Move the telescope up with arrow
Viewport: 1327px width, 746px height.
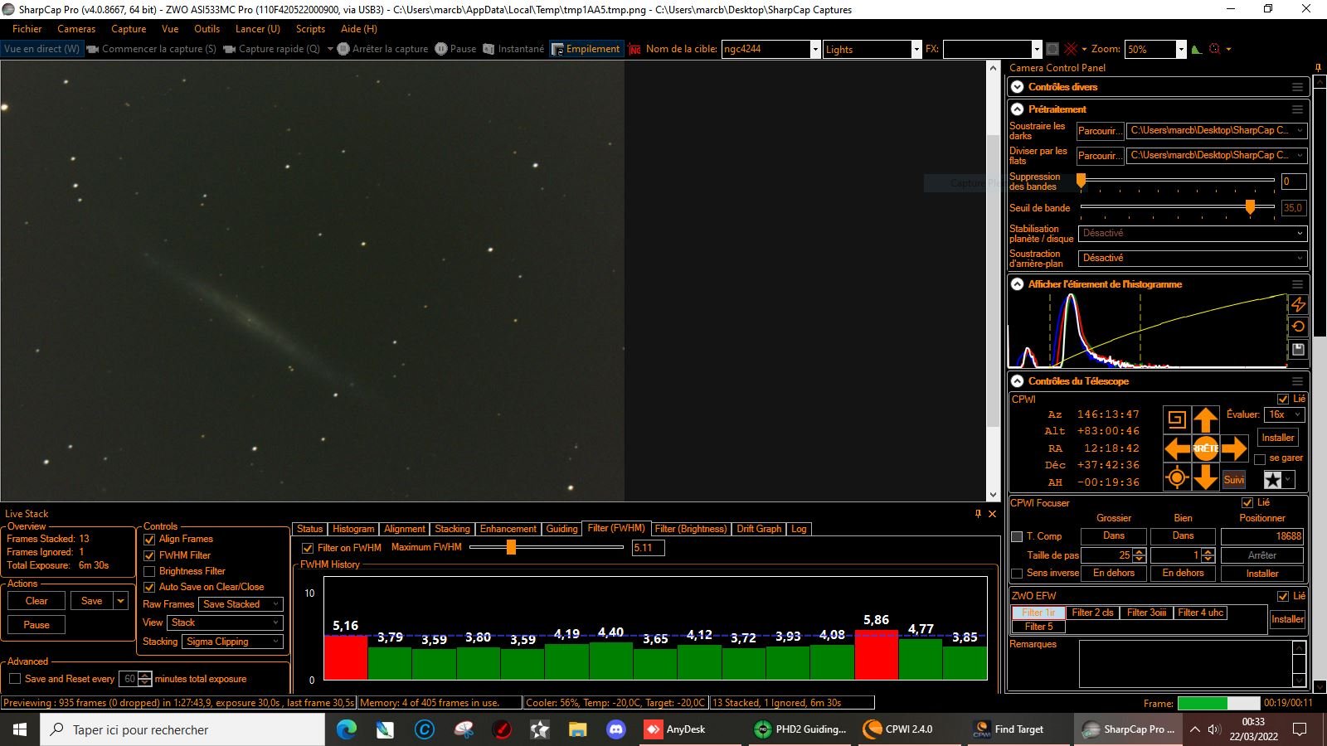coord(1205,419)
